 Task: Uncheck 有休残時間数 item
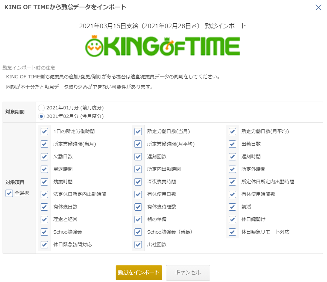(x=138, y=207)
